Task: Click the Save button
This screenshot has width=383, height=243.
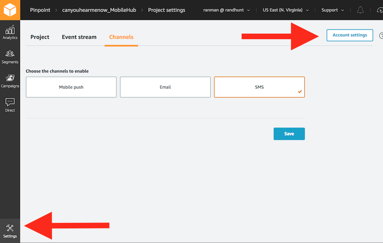Action: coord(289,134)
